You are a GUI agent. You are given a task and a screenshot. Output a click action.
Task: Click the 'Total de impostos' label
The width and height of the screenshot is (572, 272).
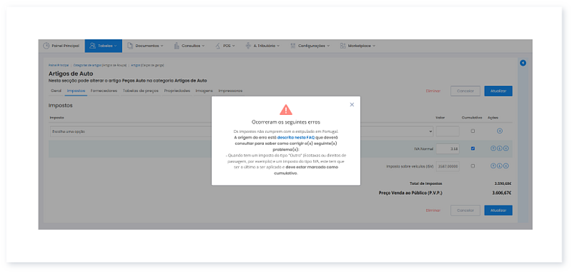425,184
